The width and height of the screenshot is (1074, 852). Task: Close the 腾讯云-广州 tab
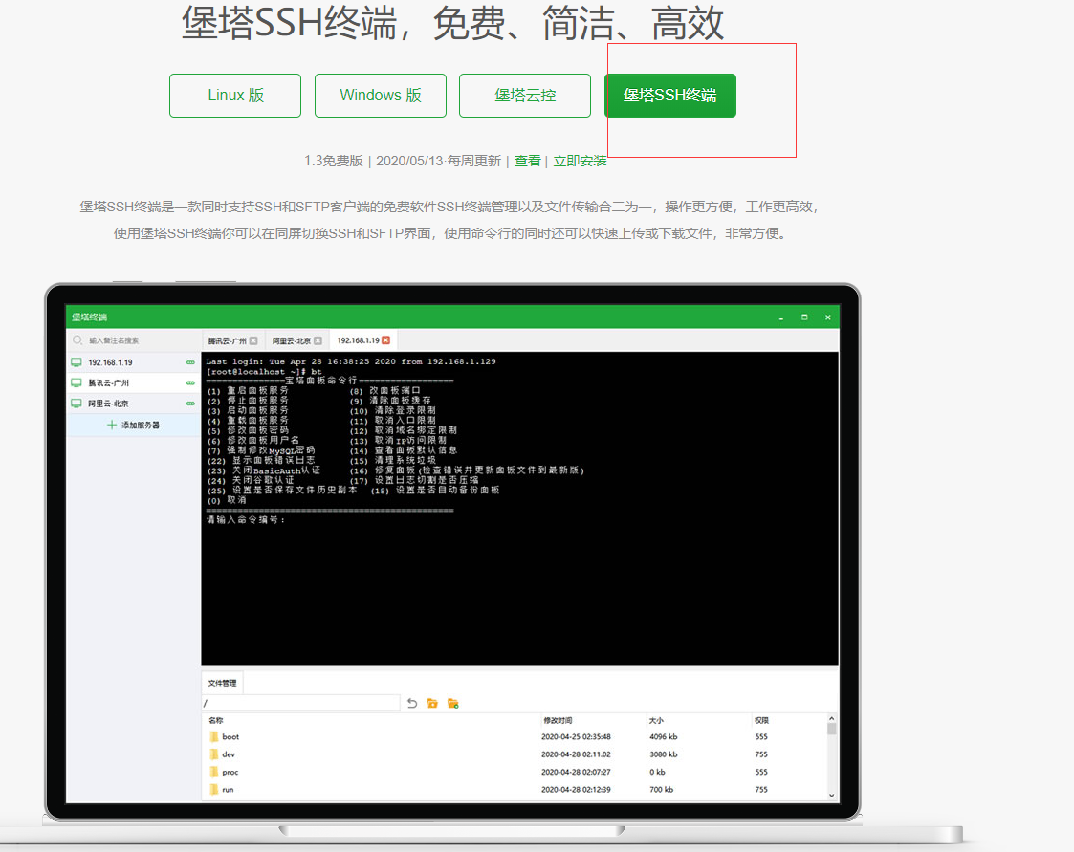click(253, 340)
